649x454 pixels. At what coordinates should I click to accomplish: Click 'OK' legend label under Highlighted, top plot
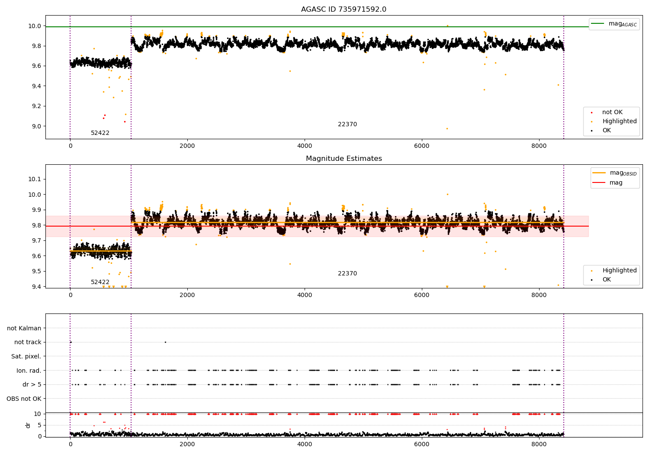pyautogui.click(x=607, y=131)
